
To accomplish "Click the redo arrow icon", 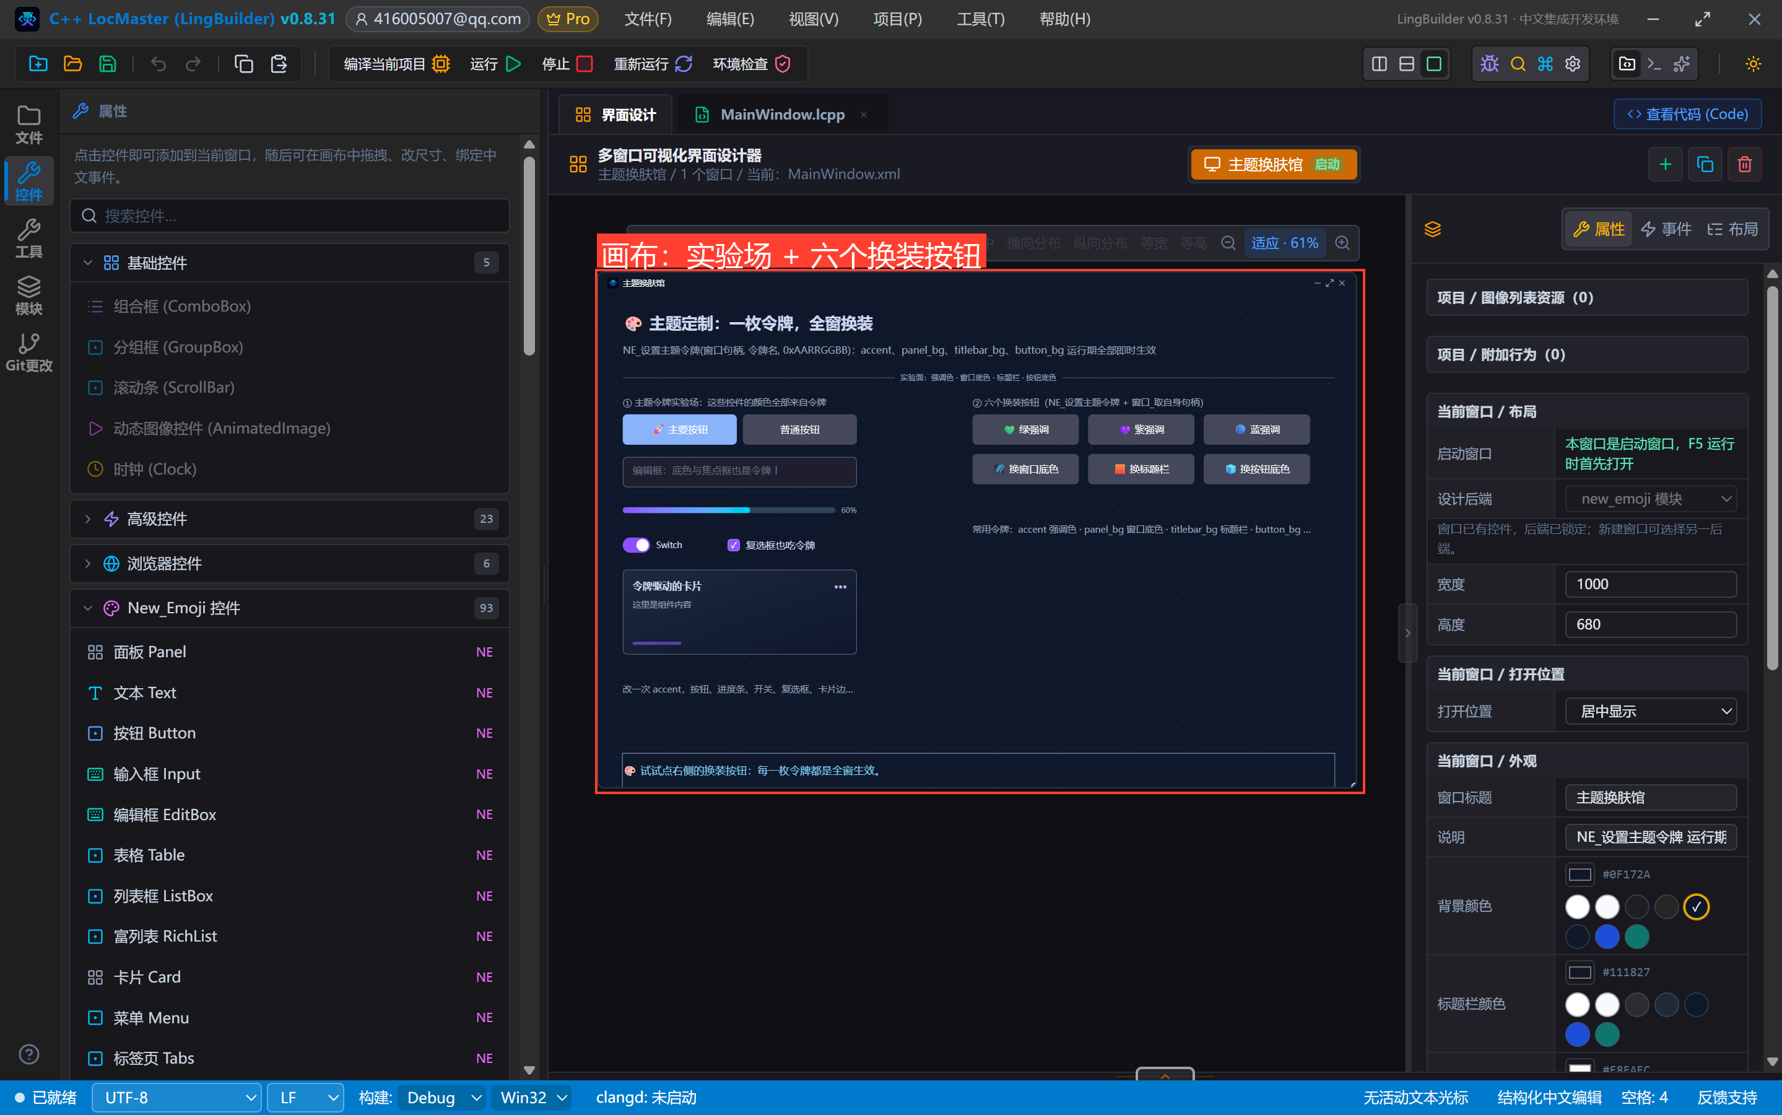I will coord(193,64).
